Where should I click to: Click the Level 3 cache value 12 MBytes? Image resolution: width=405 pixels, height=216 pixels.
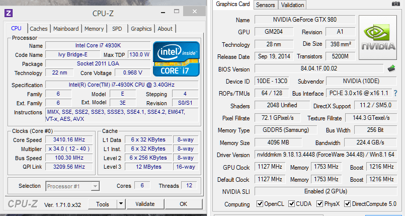[148, 167]
